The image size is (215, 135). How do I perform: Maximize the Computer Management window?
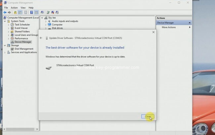[179, 3]
